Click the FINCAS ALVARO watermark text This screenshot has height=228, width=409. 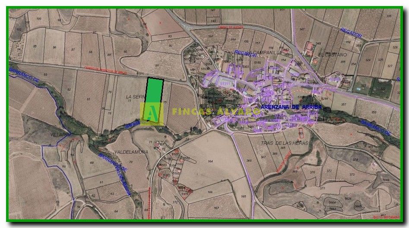(x=216, y=111)
